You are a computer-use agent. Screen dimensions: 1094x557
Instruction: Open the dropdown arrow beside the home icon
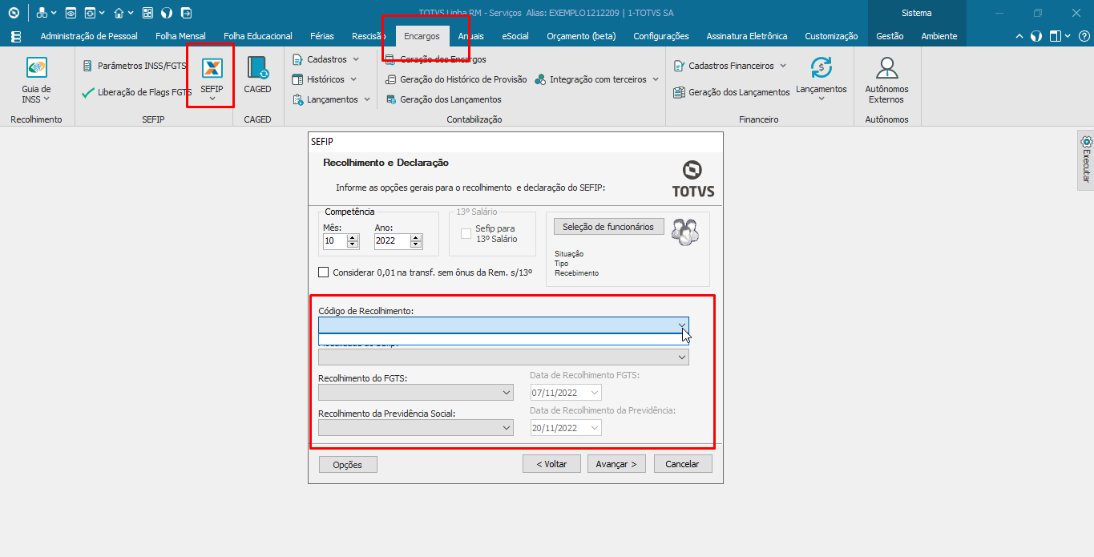(131, 13)
